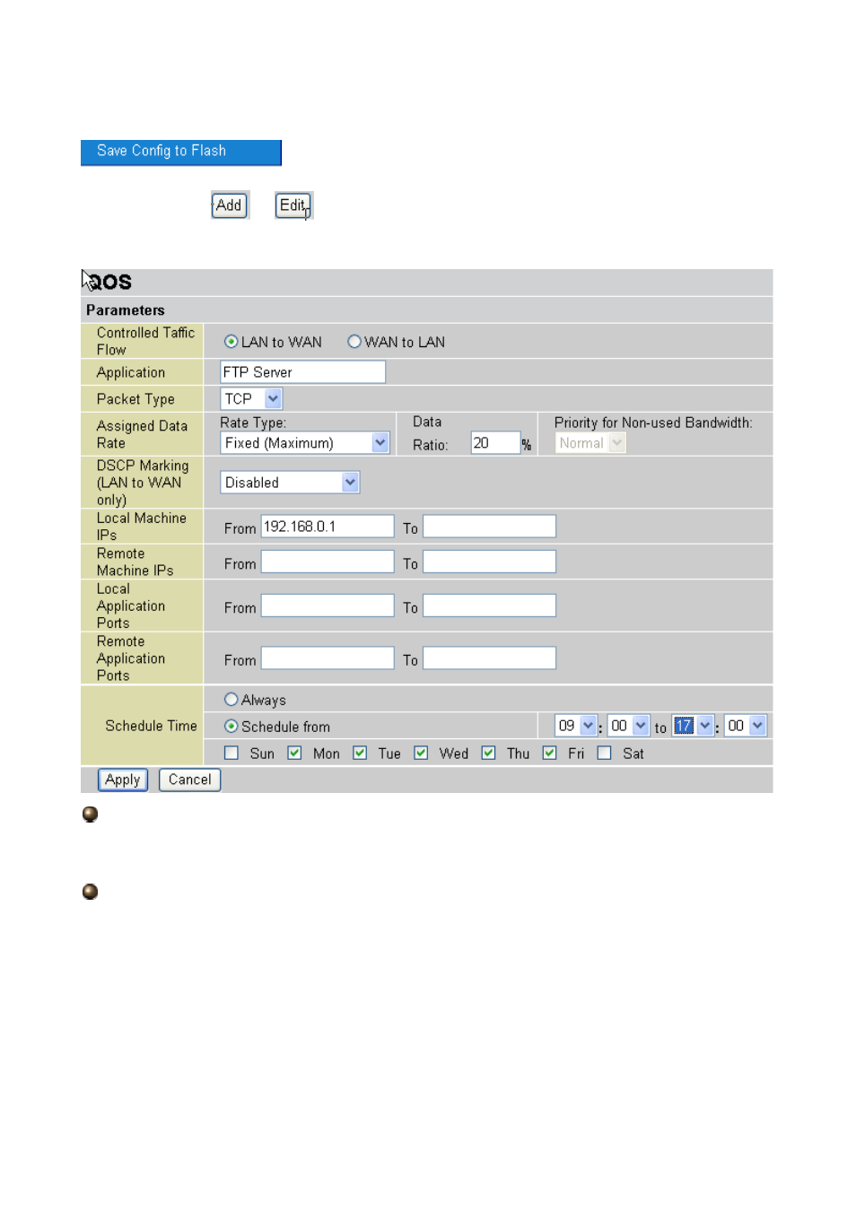
Task: Open the DSCP Marking Disabled dropdown
Action: pyautogui.click(x=290, y=483)
